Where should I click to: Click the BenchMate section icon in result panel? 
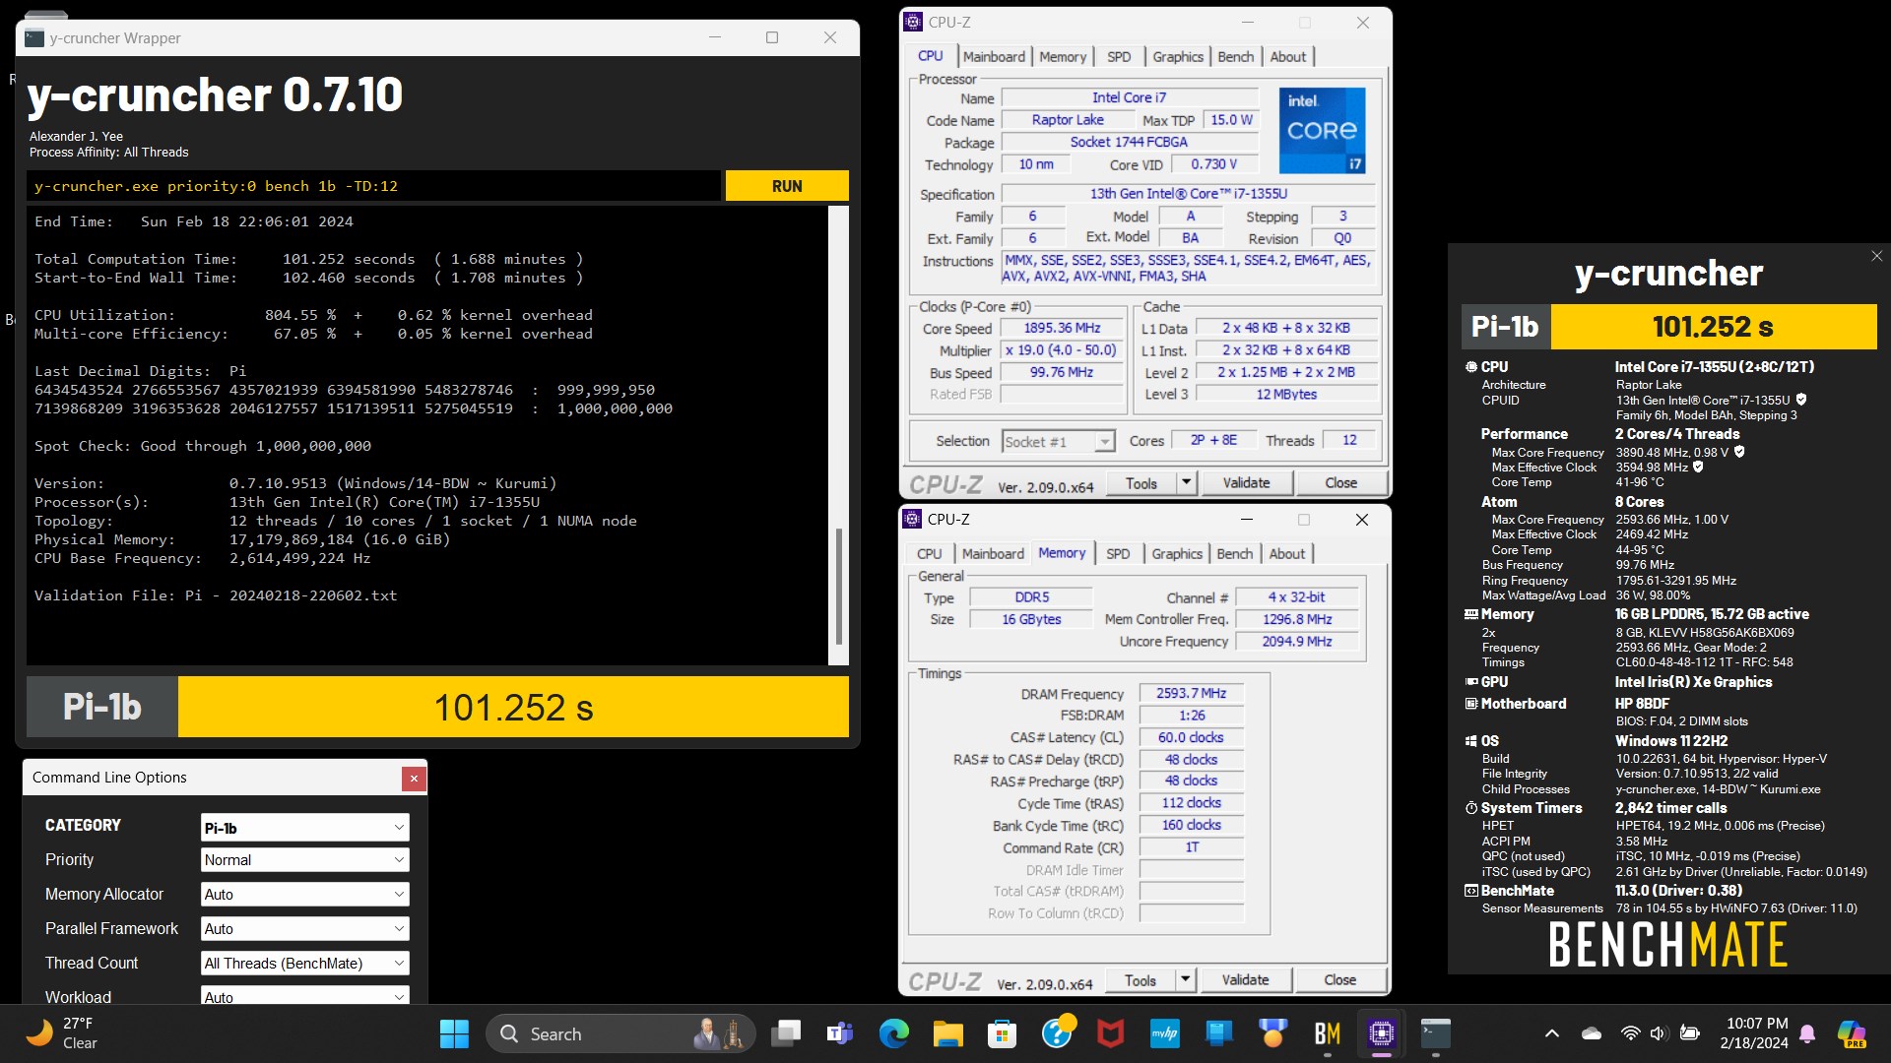tap(1471, 891)
